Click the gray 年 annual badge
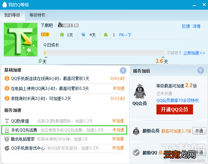This screenshot has height=164, width=208. coord(76,26)
